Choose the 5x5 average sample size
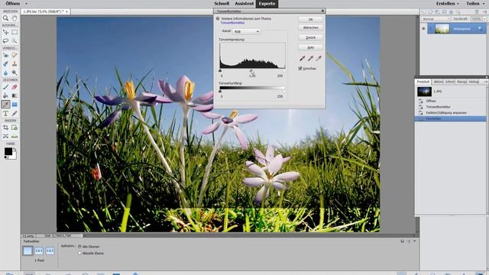Viewport: 489px width, 275px height. [x=50, y=251]
